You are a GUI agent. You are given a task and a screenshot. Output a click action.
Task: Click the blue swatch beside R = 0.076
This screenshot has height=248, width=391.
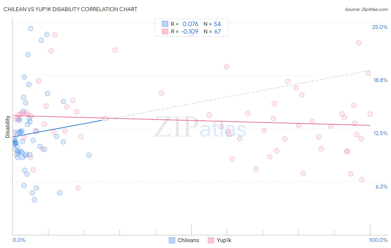click(x=165, y=24)
